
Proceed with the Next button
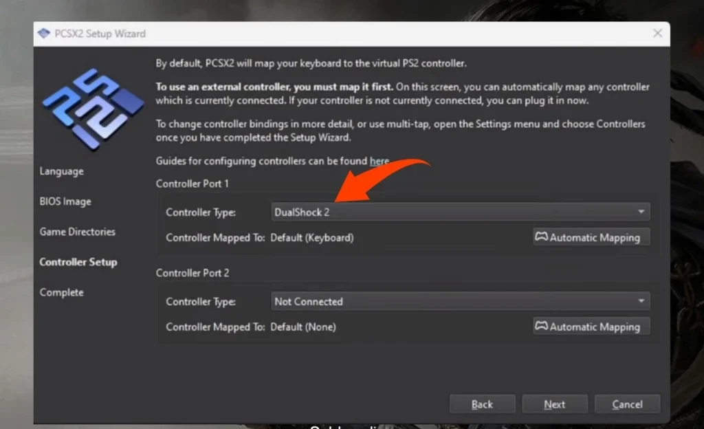pos(555,404)
